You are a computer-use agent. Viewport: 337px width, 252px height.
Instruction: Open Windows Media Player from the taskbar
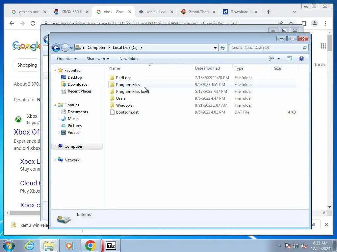pos(69,245)
